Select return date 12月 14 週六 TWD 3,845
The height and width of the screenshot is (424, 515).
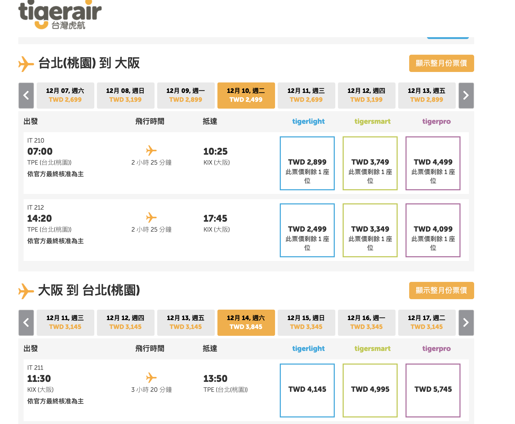(246, 323)
